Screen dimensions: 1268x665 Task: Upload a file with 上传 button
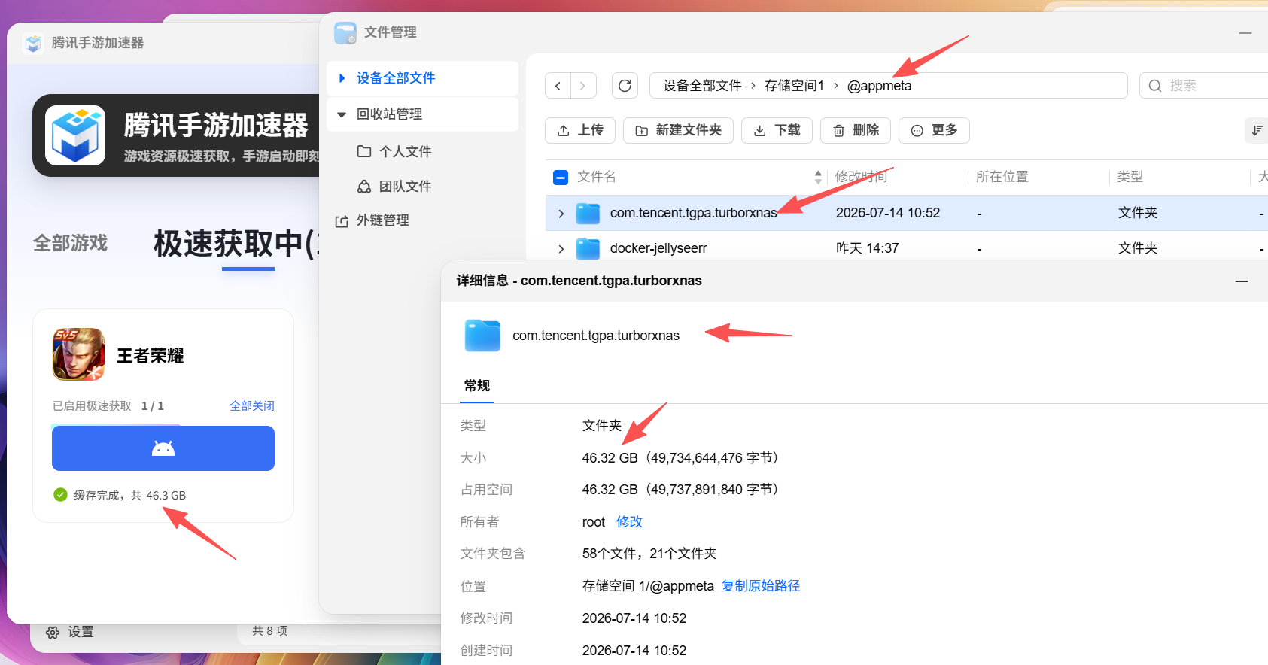point(580,130)
